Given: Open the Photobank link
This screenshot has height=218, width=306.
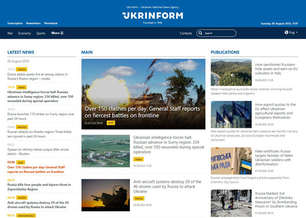Looking at the screenshot, I should click(50, 23).
